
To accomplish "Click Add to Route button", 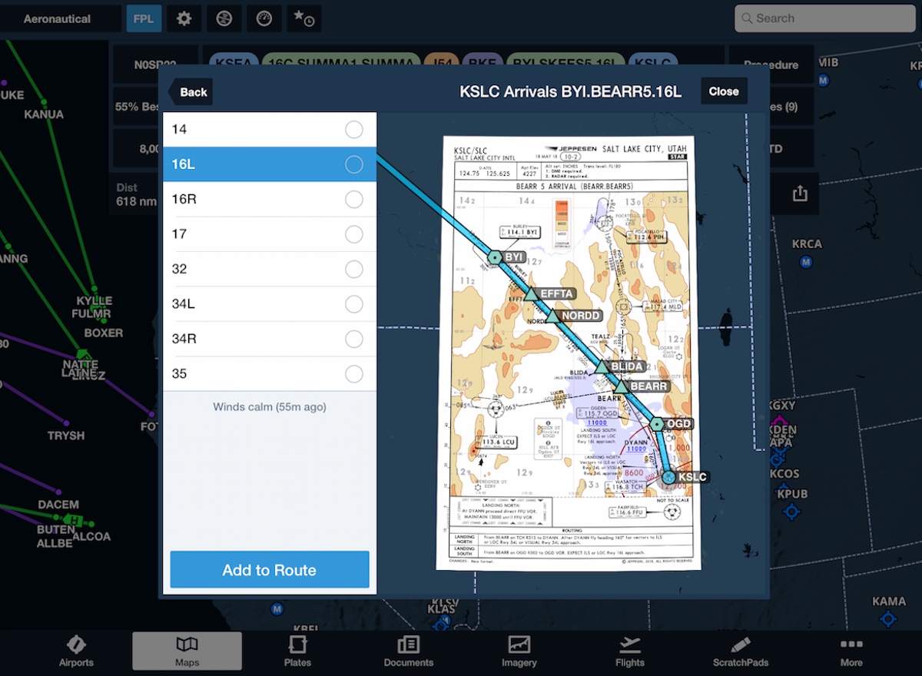I will (x=270, y=570).
